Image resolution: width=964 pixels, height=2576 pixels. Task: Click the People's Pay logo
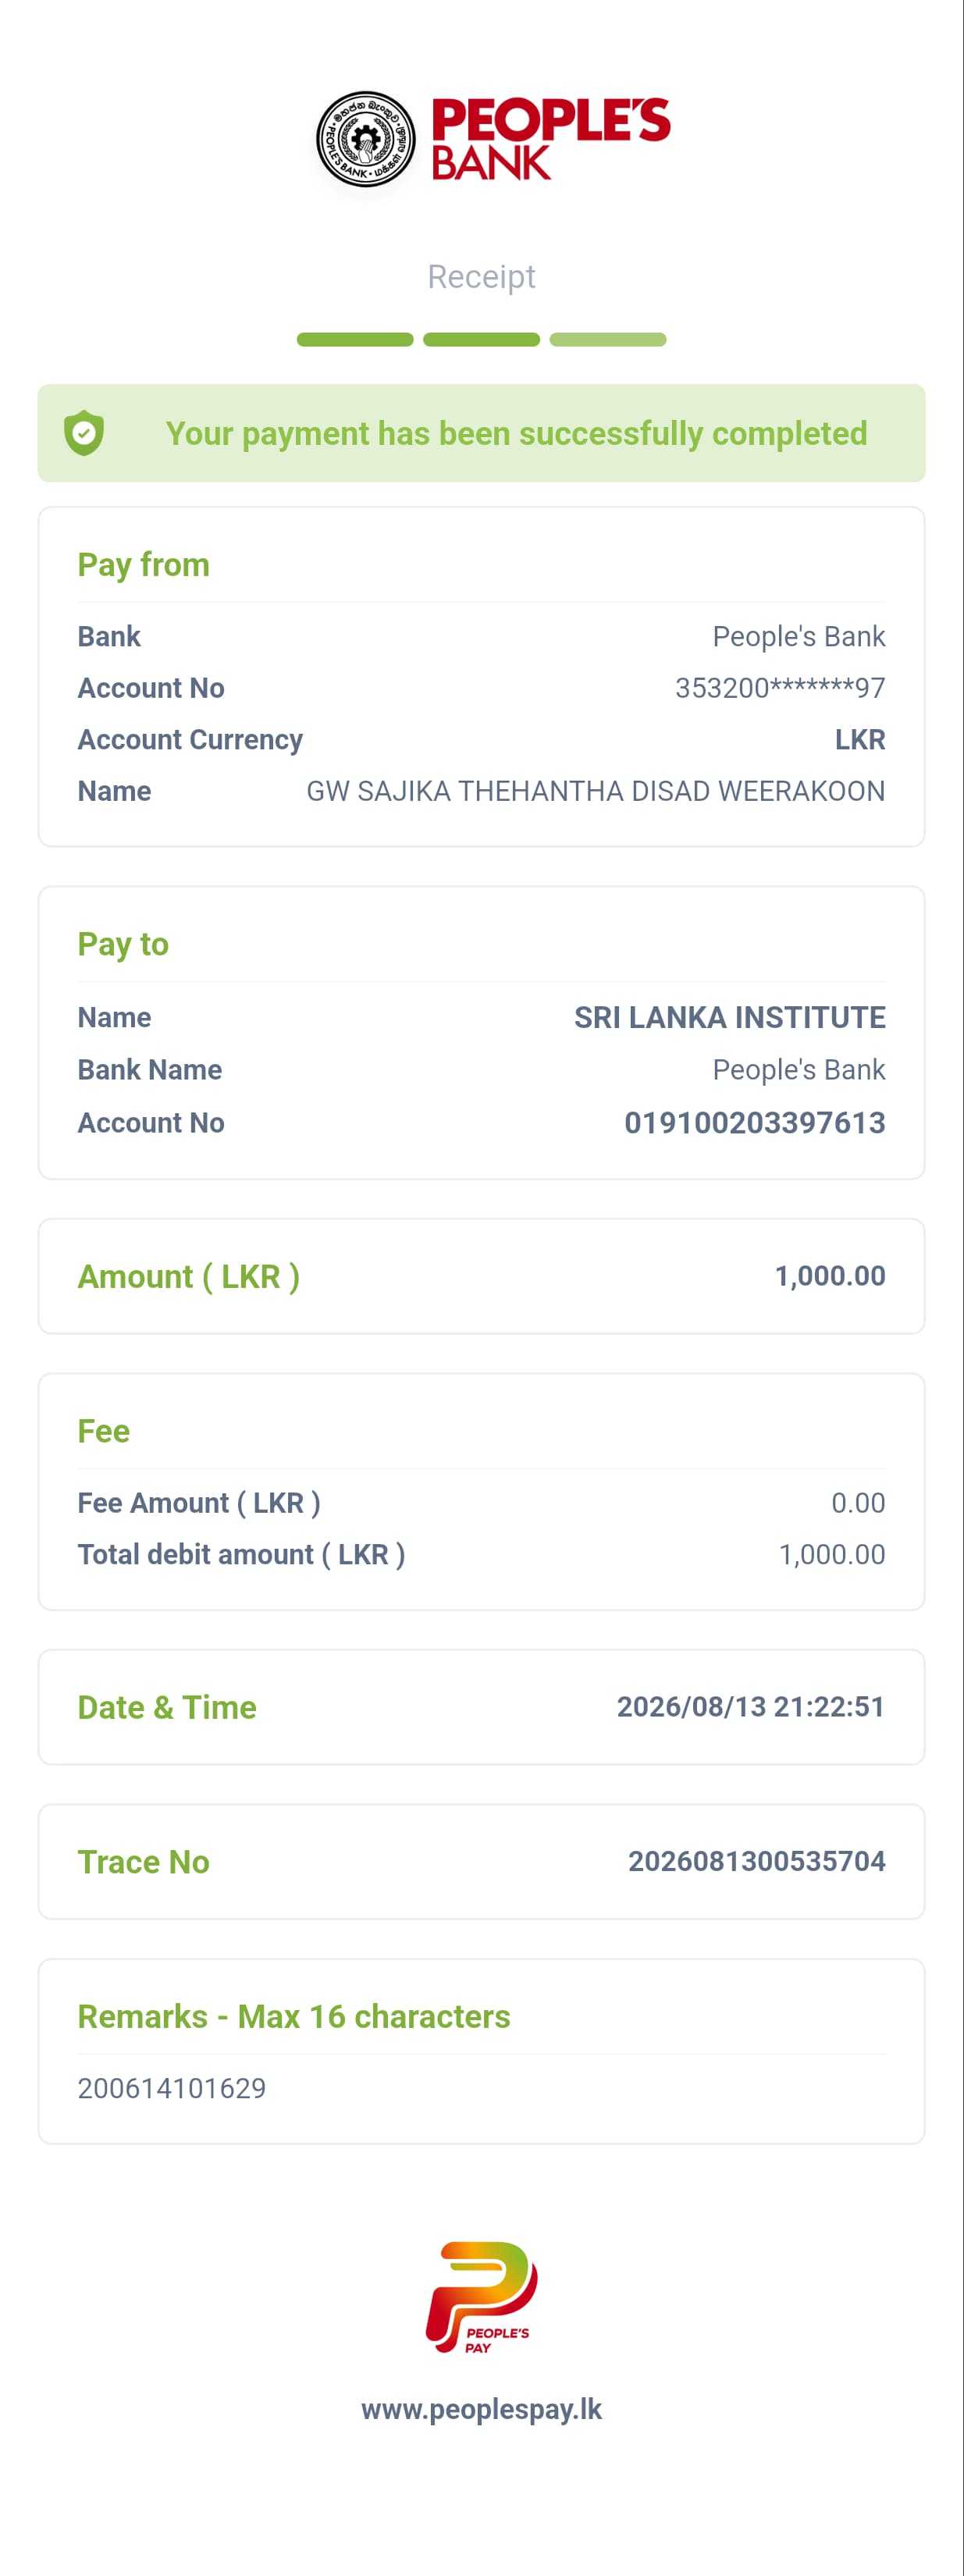(481, 2297)
